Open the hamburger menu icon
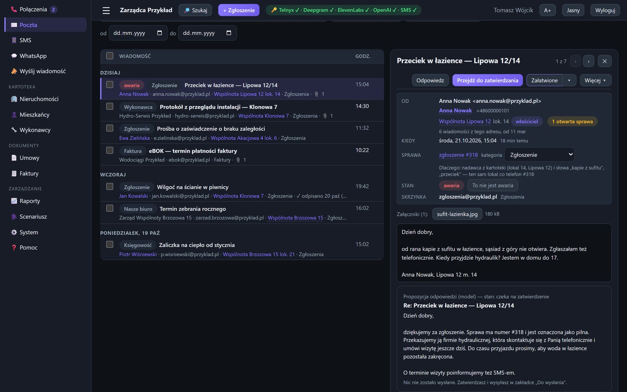The height and width of the screenshot is (392, 627). (106, 11)
